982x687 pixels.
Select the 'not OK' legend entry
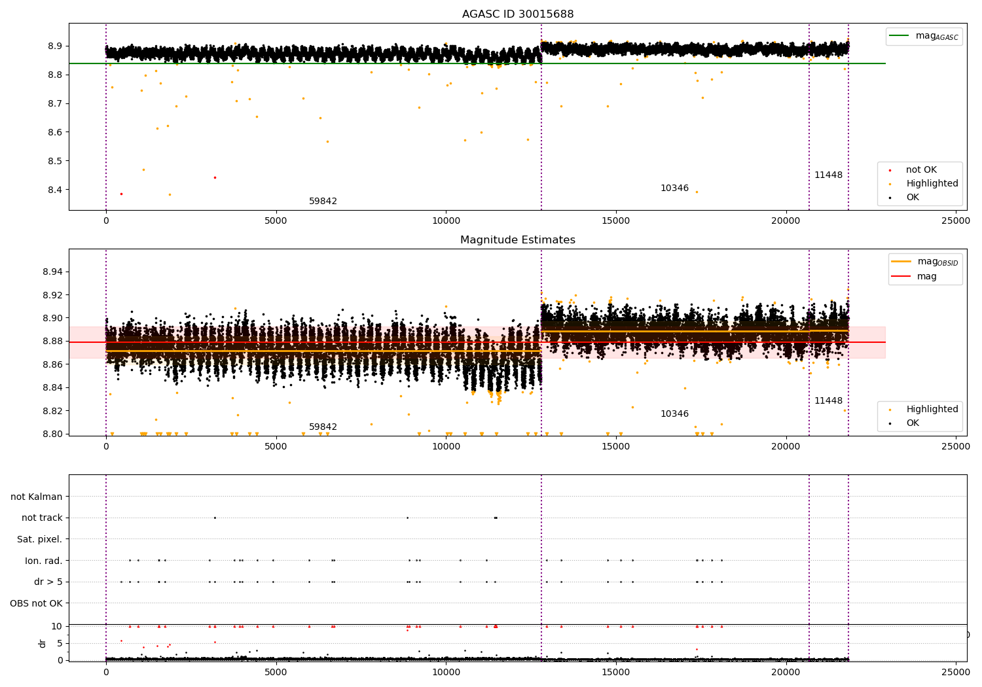click(921, 170)
